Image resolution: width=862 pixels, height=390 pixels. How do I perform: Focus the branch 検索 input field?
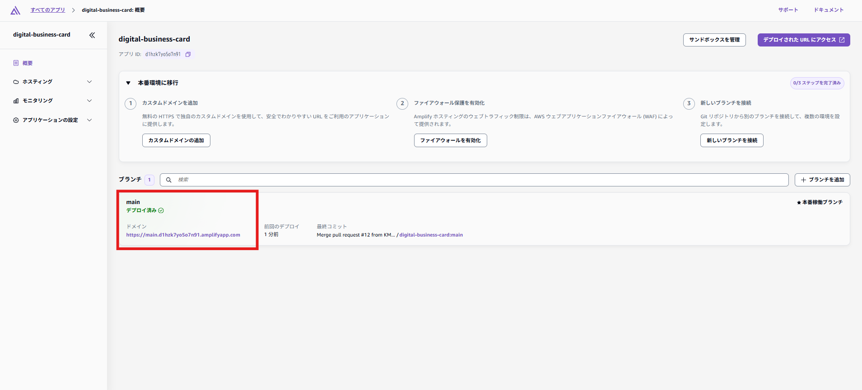(474, 180)
